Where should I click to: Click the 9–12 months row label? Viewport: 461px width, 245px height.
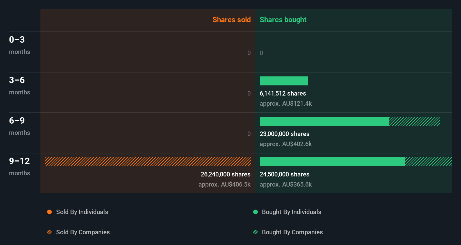click(x=19, y=166)
